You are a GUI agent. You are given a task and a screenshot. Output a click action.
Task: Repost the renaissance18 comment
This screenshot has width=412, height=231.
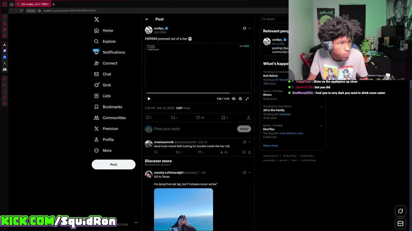click(179, 152)
